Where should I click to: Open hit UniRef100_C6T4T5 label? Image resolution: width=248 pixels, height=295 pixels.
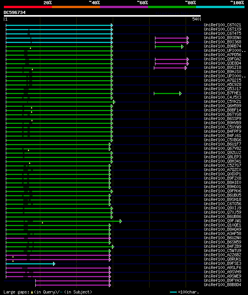(222, 33)
